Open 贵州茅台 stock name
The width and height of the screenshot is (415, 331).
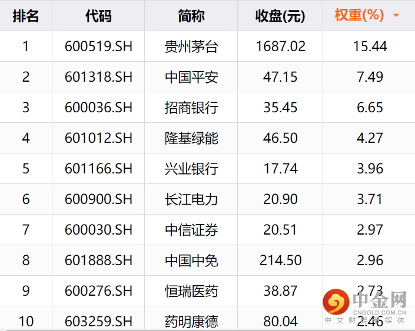[191, 47]
